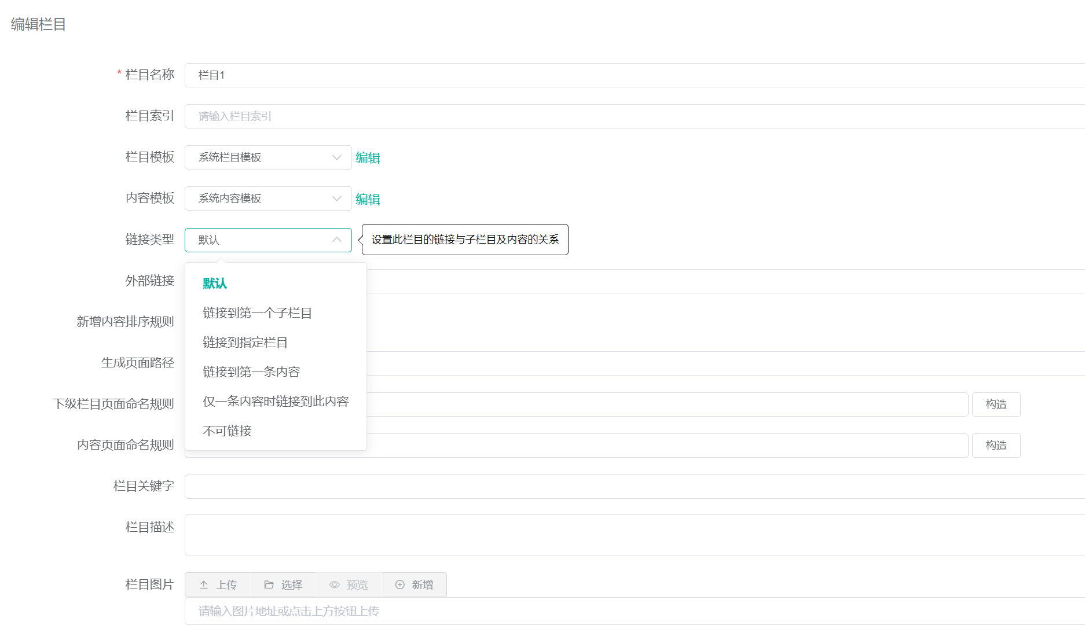The image size is (1085, 640).
Task: Choose 链接到第一个子栏目 option
Action: click(x=257, y=313)
